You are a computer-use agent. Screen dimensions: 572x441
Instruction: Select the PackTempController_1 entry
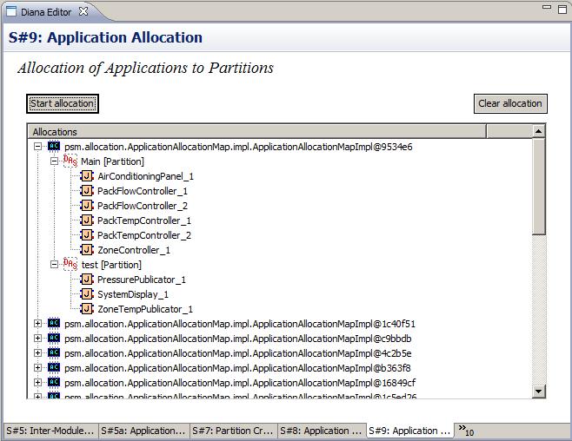tap(144, 220)
